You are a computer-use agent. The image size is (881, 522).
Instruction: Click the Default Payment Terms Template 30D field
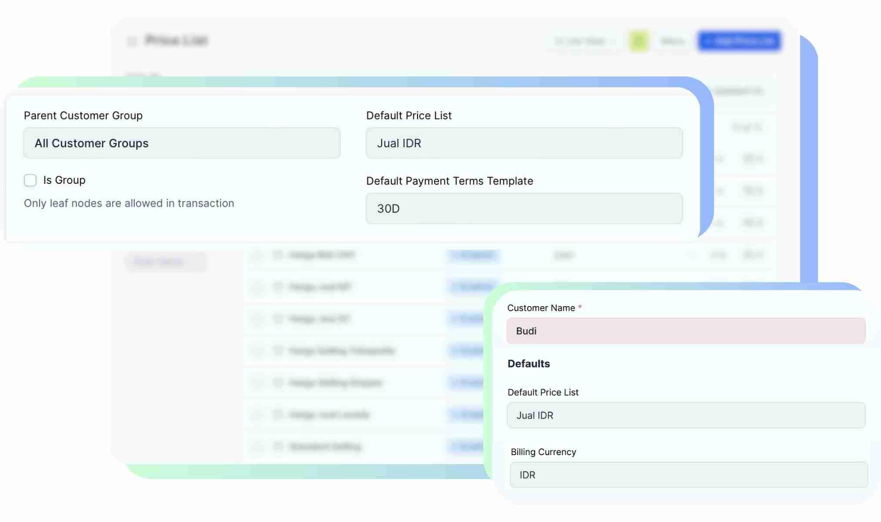coord(523,208)
